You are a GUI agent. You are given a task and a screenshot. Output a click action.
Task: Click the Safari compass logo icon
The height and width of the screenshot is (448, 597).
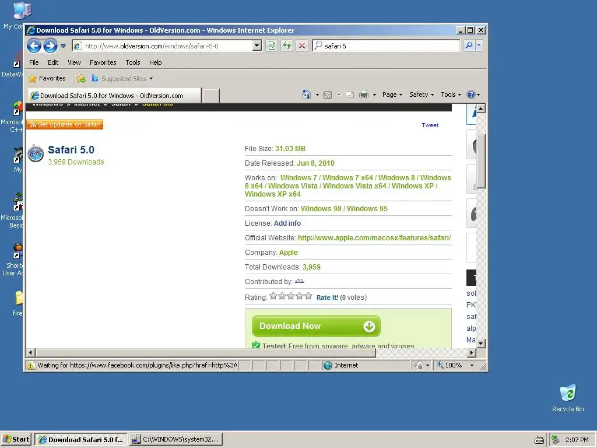point(36,153)
